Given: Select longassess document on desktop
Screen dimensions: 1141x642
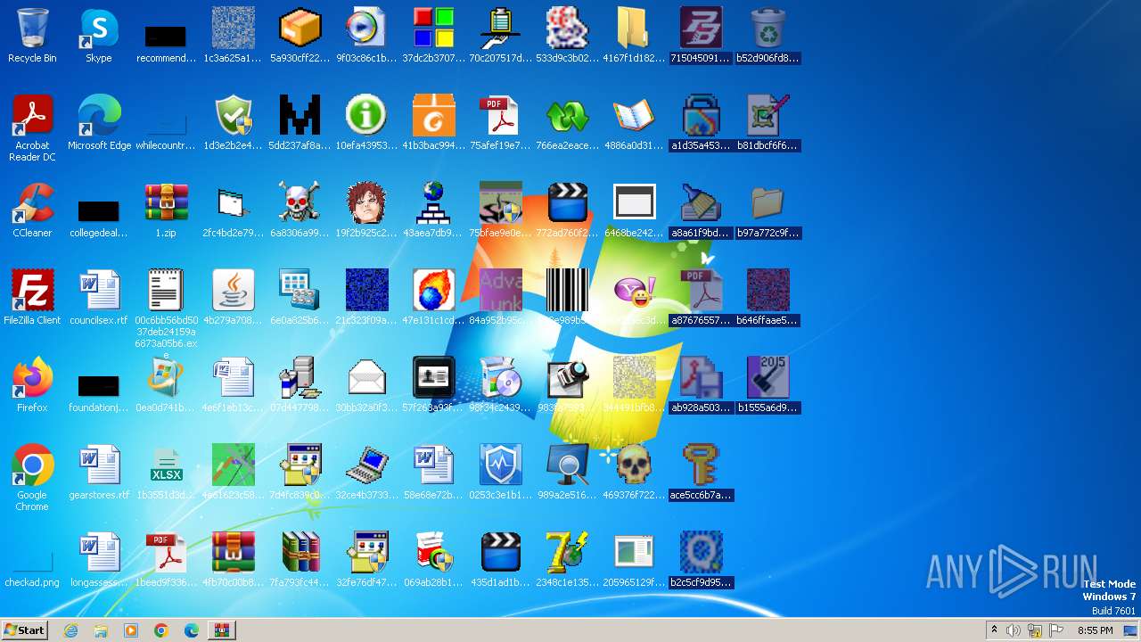Looking at the screenshot, I should [x=99, y=560].
